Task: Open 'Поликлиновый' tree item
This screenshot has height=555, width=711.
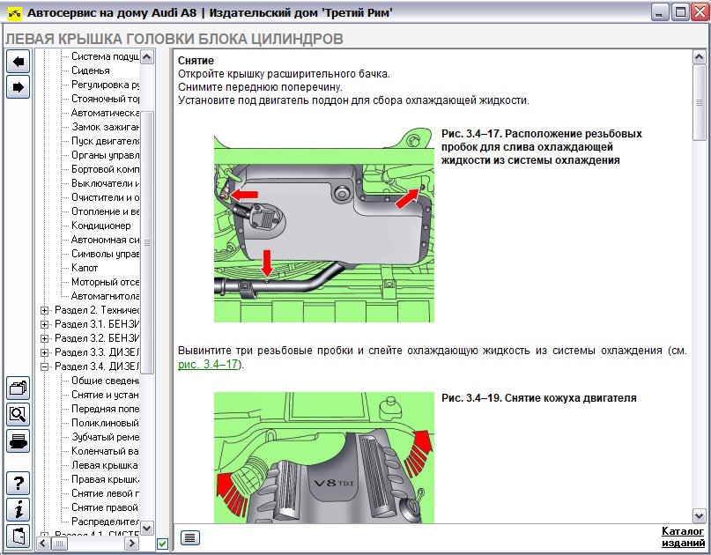Action: point(105,423)
